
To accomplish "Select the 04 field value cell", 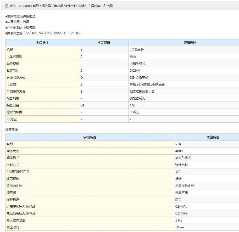I will (x=104, y=105).
